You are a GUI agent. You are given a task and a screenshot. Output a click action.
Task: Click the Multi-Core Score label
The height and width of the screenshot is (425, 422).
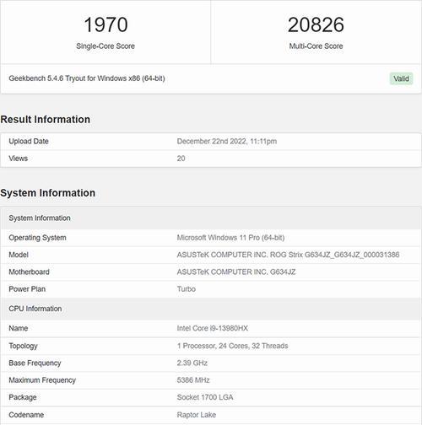316,46
